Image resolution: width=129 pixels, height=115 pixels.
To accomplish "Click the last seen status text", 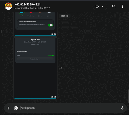I will click(x=32, y=8).
